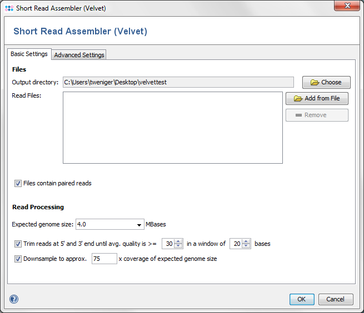This screenshot has height=313, width=364.
Task: Decrease the quality threshold with down arrow
Action: point(178,246)
